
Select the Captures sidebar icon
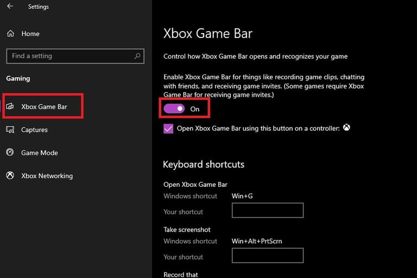pyautogui.click(x=10, y=130)
